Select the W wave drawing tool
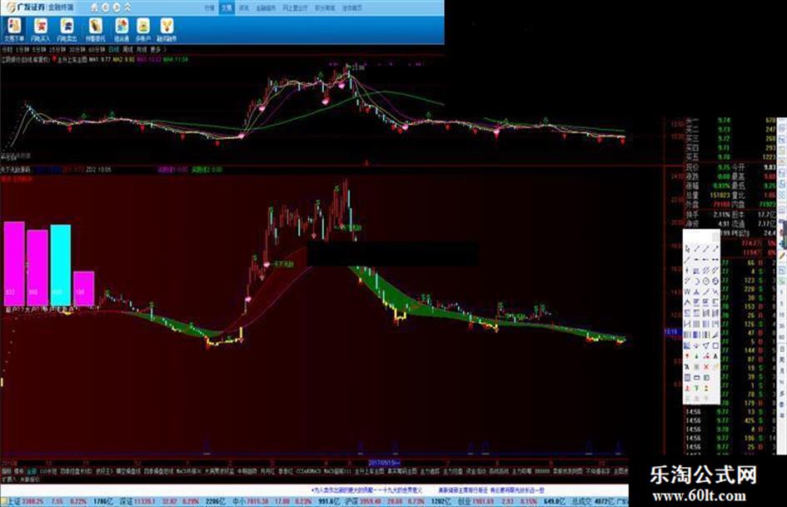This screenshot has width=787, height=507. coord(688,292)
